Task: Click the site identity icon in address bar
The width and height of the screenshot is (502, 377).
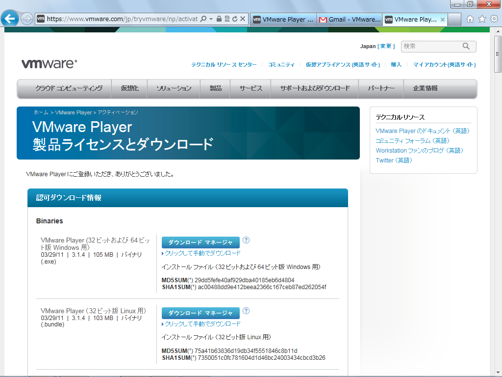Action: [x=41, y=19]
